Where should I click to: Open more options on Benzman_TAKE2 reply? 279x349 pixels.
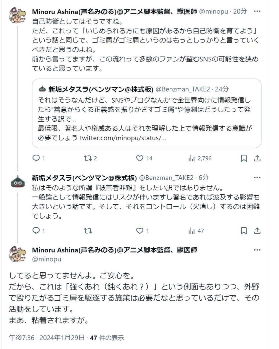pos(257,178)
